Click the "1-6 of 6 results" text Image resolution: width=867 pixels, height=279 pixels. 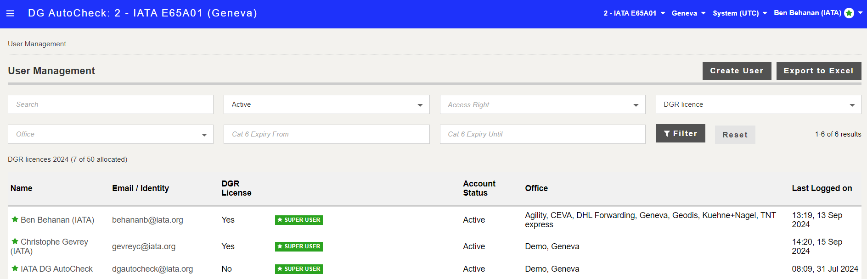pyautogui.click(x=838, y=134)
